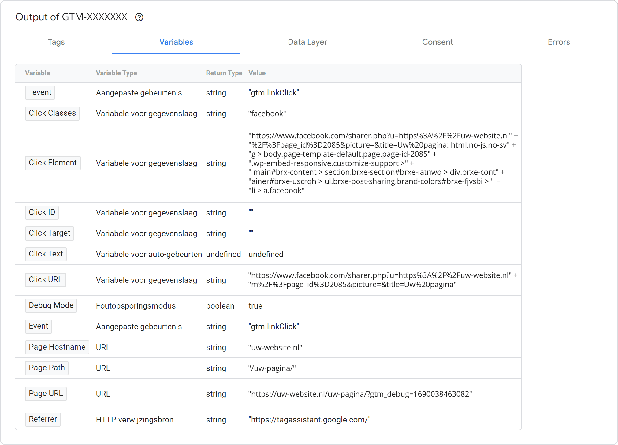Click the Click URL variable chip
This screenshot has height=445, width=618.
pos(46,280)
